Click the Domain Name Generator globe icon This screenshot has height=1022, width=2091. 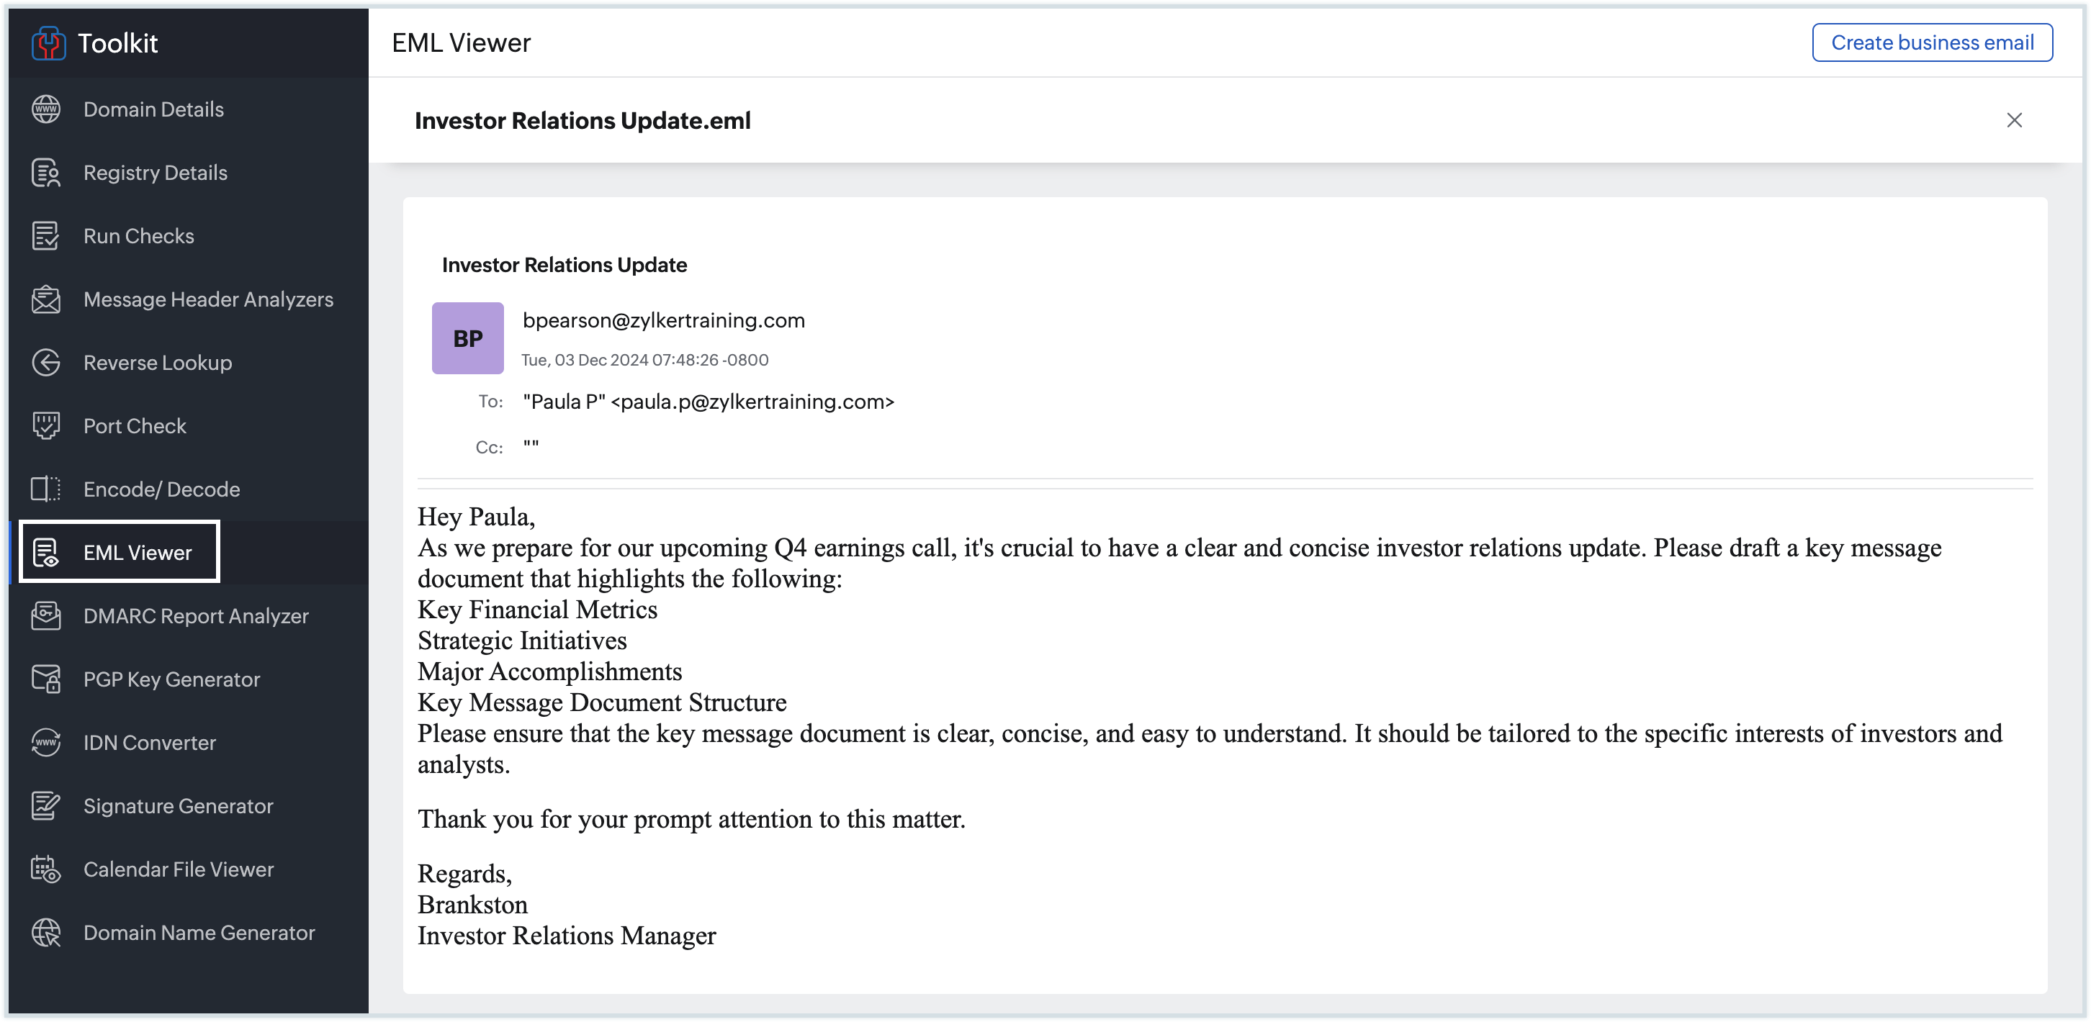tap(46, 933)
